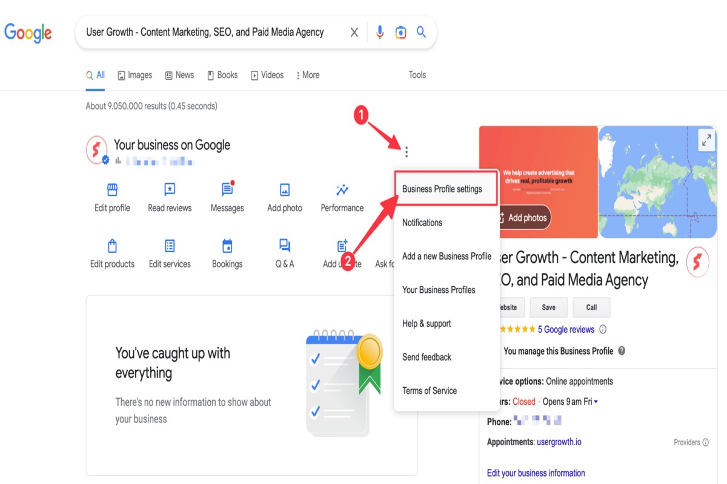The image size is (727, 484).
Task: Open Messages with notification dot
Action: pyautogui.click(x=227, y=189)
